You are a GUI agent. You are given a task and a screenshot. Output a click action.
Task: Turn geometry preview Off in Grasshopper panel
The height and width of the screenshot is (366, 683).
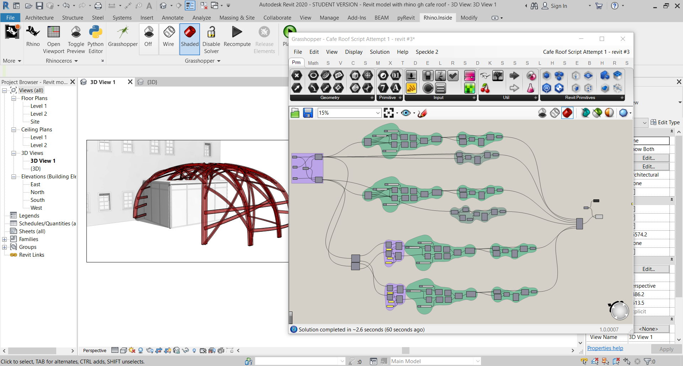pos(148,38)
